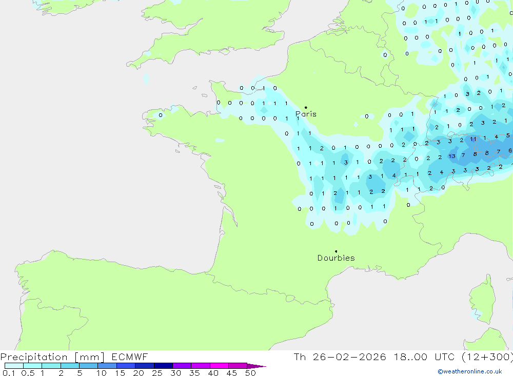The width and height of the screenshot is (513, 376).
Task: Pick the 0.1–0.5 mm lightest legend swatch
Action: click(14, 366)
